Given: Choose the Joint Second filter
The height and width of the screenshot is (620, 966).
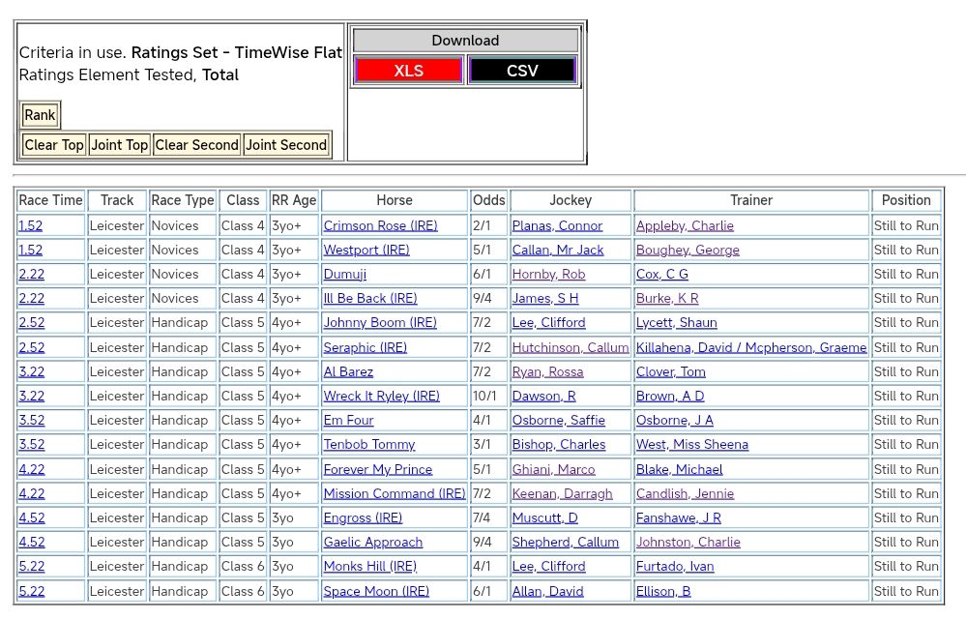Looking at the screenshot, I should pos(286,145).
